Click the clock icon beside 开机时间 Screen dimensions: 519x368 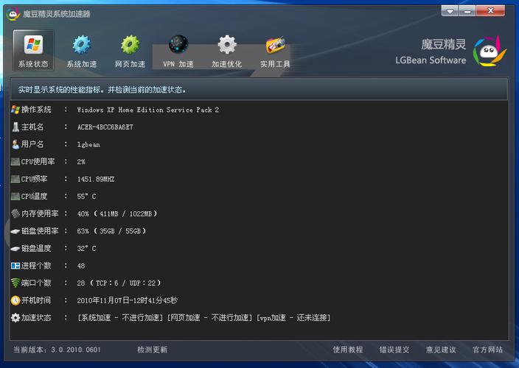click(15, 300)
